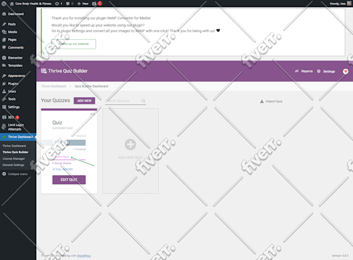353x260 pixels.
Task: Click the search magnifier icon
Action: tap(143, 101)
